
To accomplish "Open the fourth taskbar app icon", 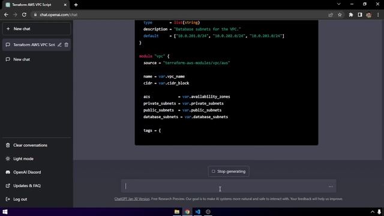I will 208,212.
